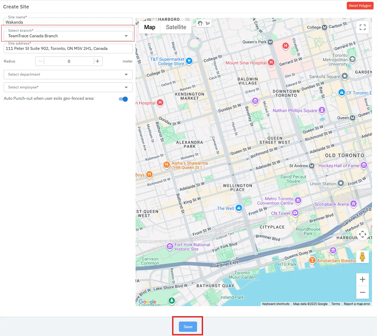The height and width of the screenshot is (336, 377).
Task: Click the CN Tower map marker
Action: tap(295, 213)
